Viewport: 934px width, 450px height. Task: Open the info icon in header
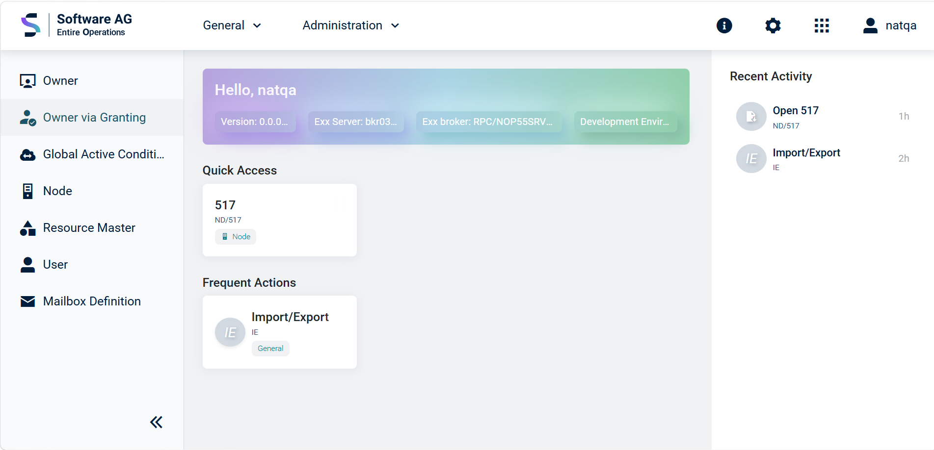(x=724, y=25)
